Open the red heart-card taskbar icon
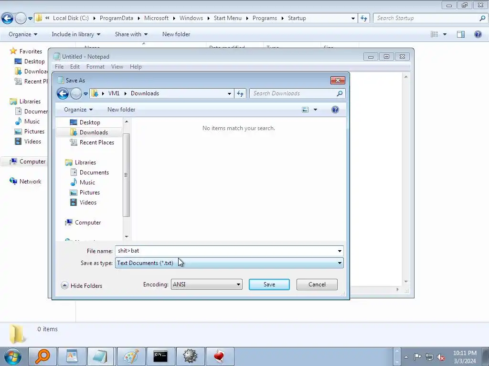Screen dimensions: 489x366 click(x=220, y=356)
